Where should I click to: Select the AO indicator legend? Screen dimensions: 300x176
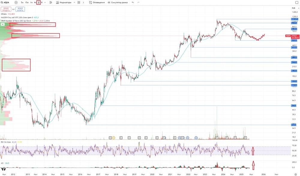[x=5, y=163]
